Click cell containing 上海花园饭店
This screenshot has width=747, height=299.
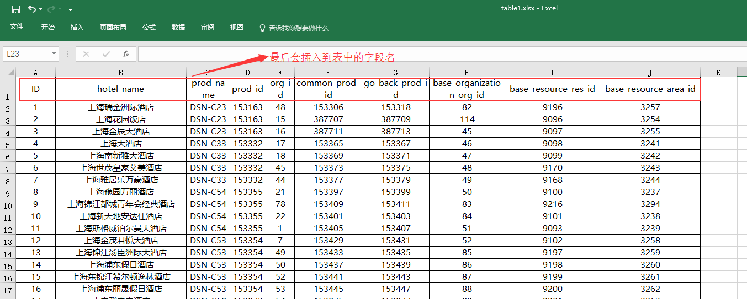pos(120,119)
